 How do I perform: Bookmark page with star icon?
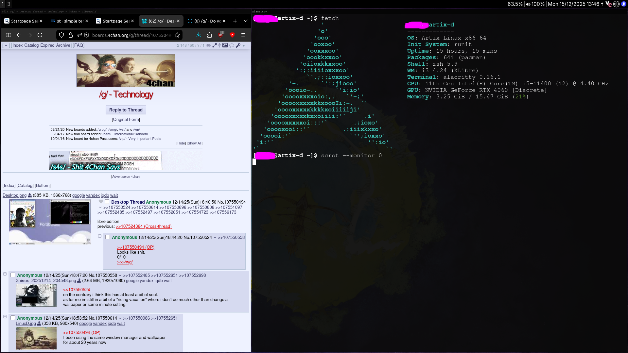tap(177, 35)
